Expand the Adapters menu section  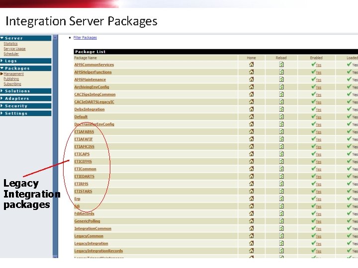pos(25,98)
